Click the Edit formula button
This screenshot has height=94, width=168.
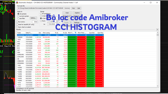[79, 8]
